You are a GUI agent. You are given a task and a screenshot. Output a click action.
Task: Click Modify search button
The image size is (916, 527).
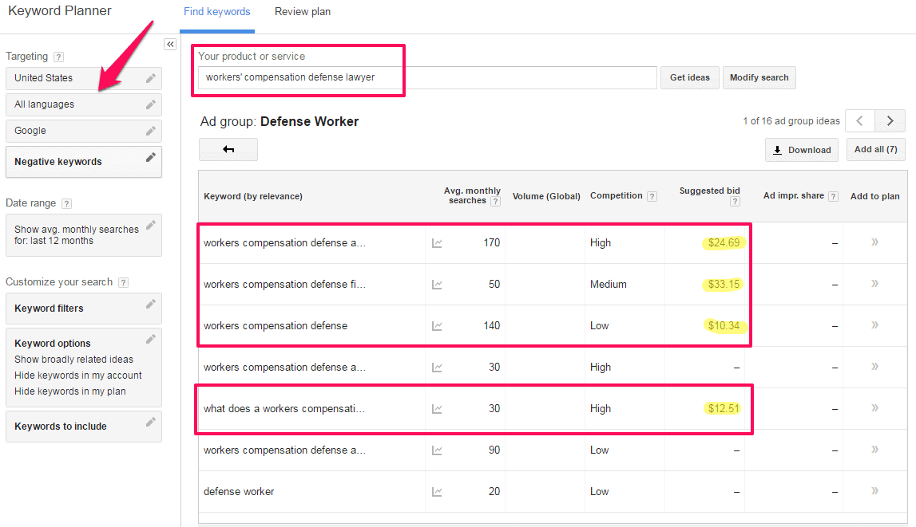point(759,77)
